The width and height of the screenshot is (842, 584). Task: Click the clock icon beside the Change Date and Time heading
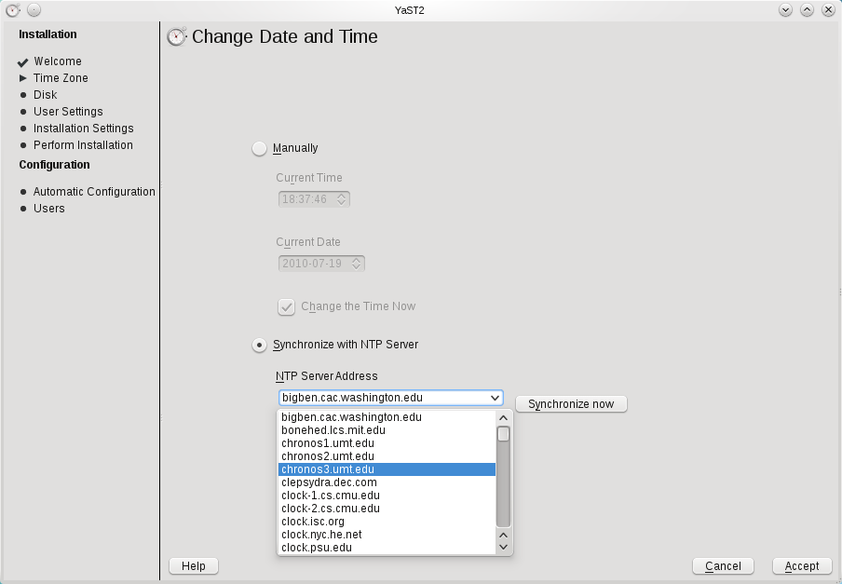[x=176, y=37]
